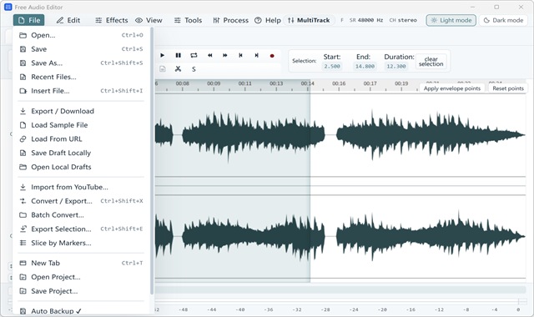Click the S toolbar button
The width and height of the screenshot is (534, 317).
[x=194, y=69]
